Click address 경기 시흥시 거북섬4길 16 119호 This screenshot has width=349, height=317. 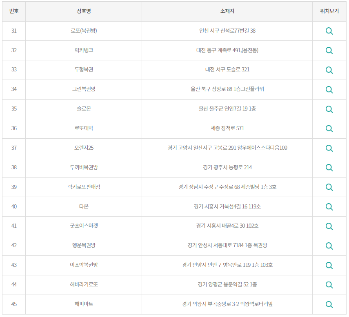[x=227, y=207]
